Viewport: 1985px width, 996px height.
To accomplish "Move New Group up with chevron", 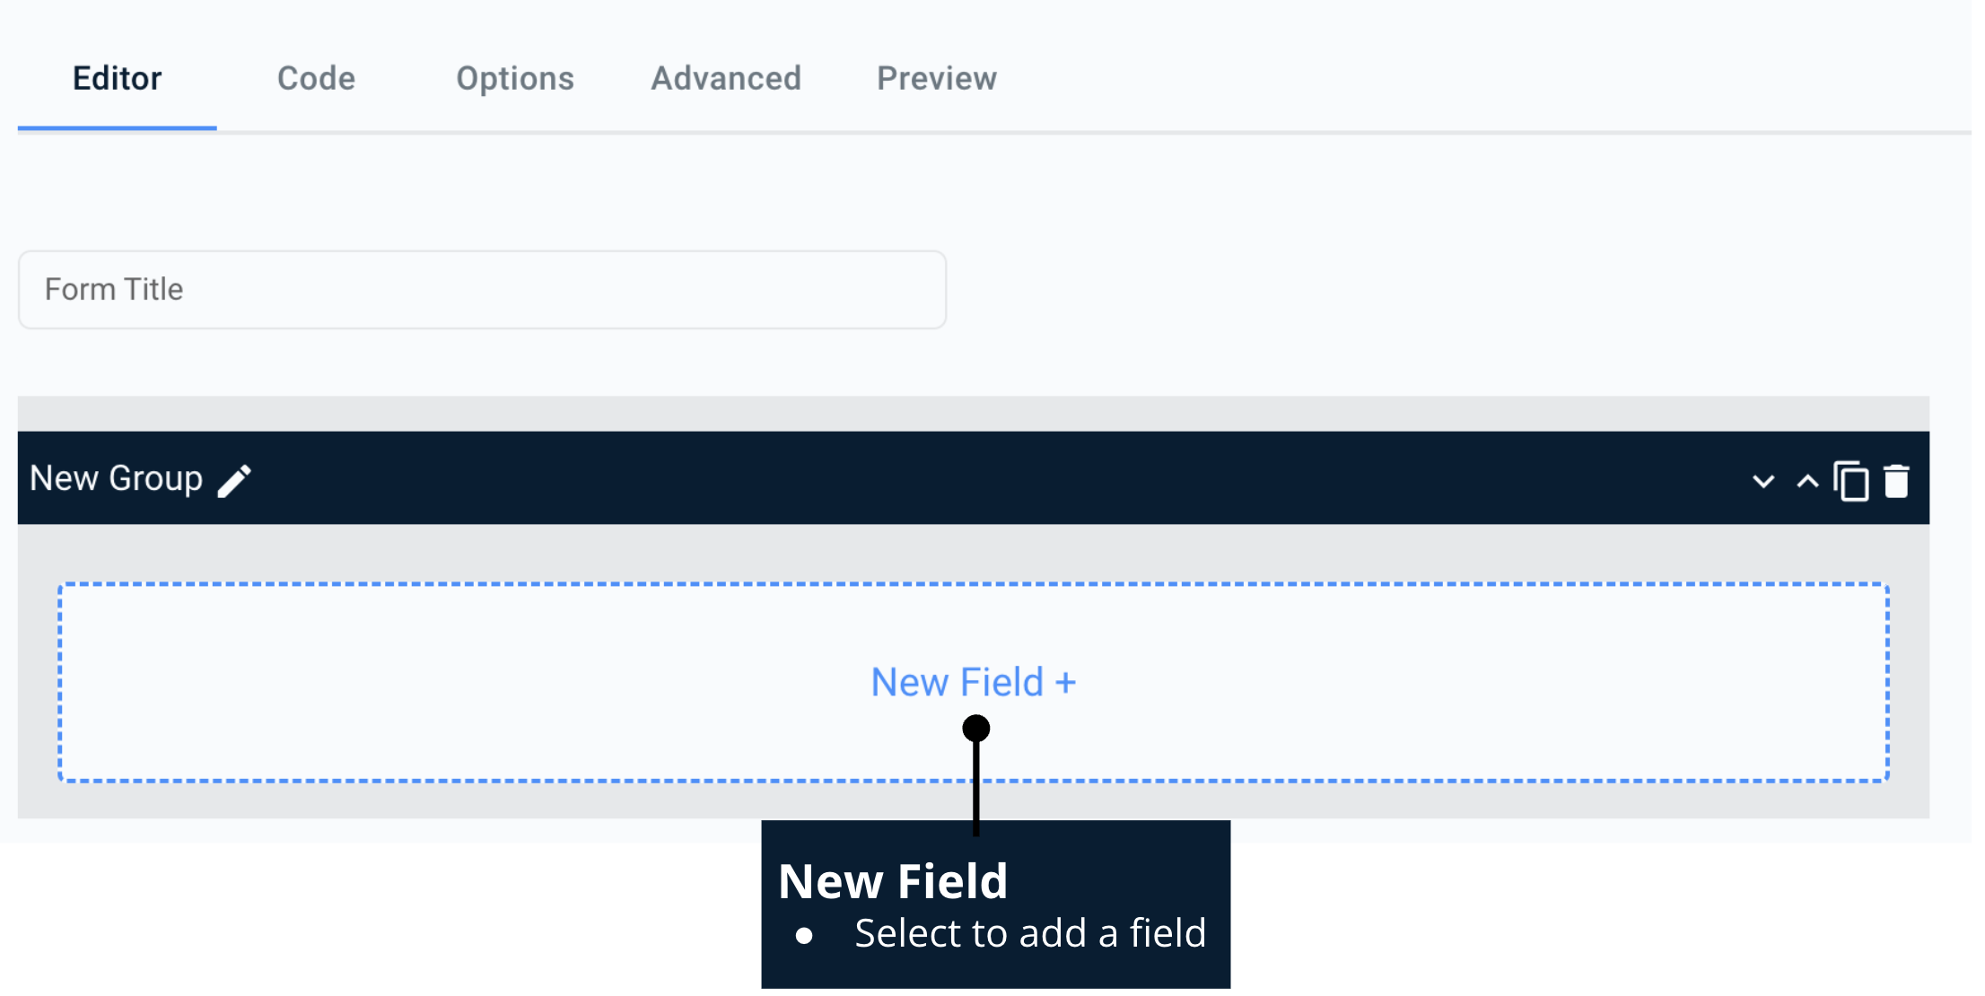I will click(x=1806, y=482).
